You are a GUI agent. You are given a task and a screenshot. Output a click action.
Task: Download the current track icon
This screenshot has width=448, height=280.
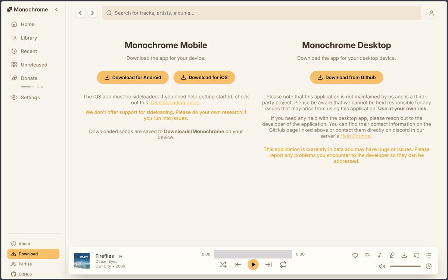tap(404, 255)
